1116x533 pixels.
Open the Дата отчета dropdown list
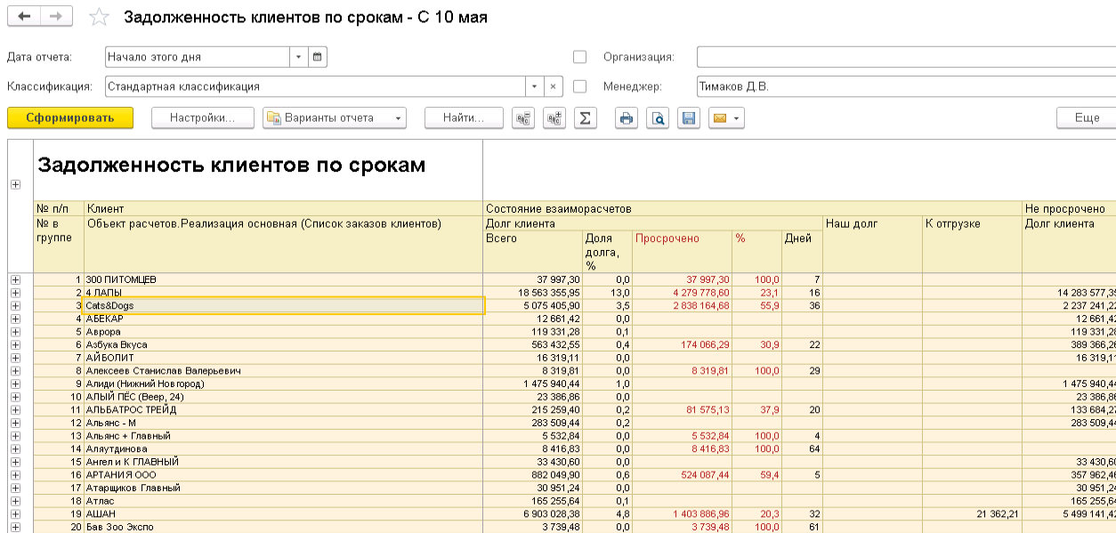298,57
